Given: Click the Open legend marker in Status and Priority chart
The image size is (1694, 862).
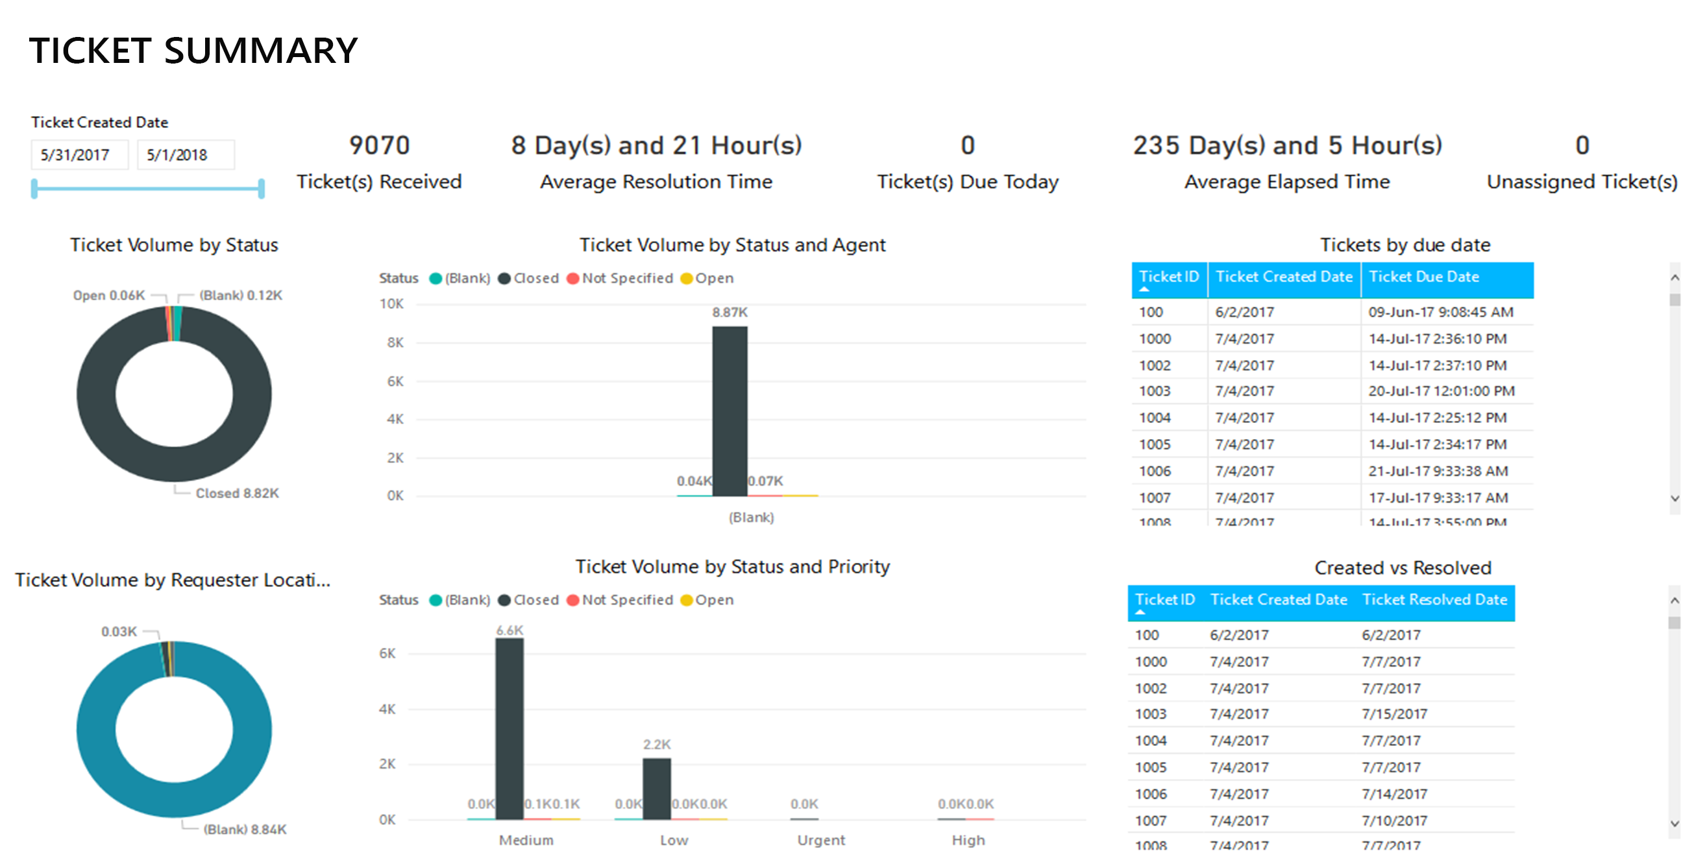Looking at the screenshot, I should (x=687, y=601).
